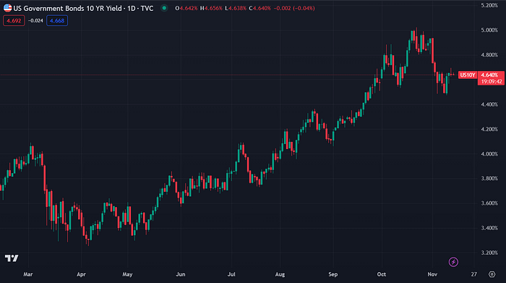Click the May time axis label
Viewport: 506px width, 283px height.
pyautogui.click(x=127, y=274)
